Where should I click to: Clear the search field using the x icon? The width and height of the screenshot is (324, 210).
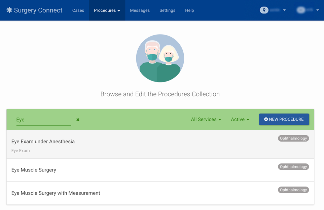[78, 119]
